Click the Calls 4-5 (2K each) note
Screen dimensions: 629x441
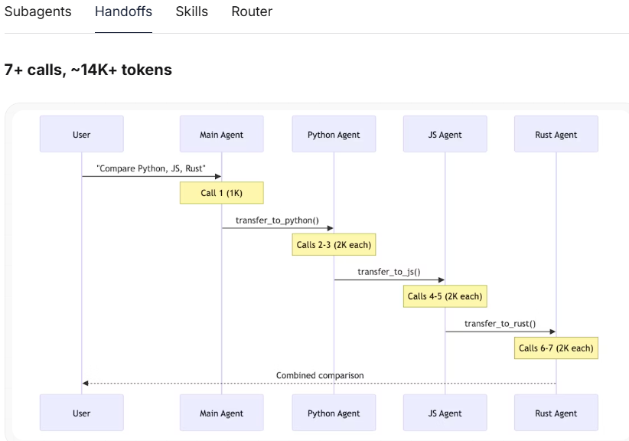pyautogui.click(x=445, y=296)
